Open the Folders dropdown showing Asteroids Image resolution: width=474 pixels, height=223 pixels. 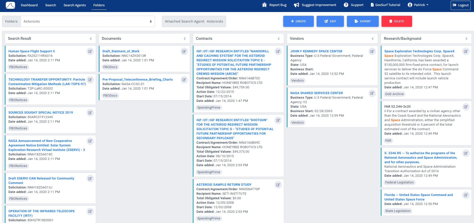(x=88, y=22)
